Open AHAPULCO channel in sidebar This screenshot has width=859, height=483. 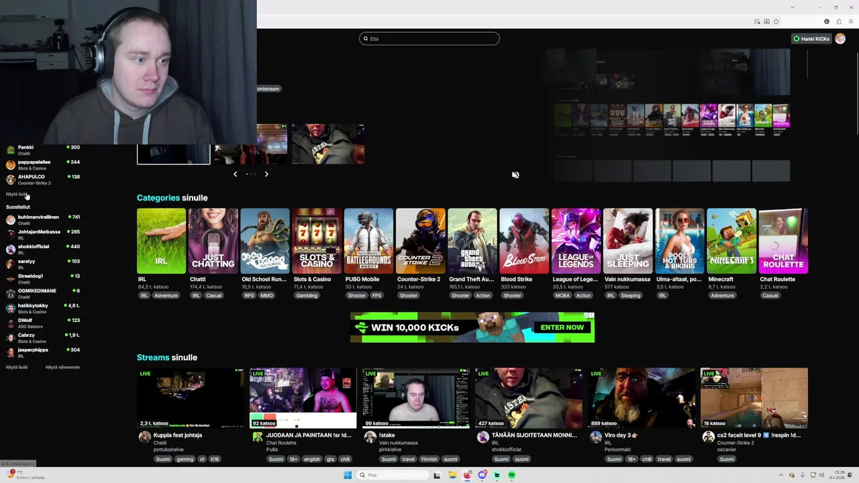[42, 179]
